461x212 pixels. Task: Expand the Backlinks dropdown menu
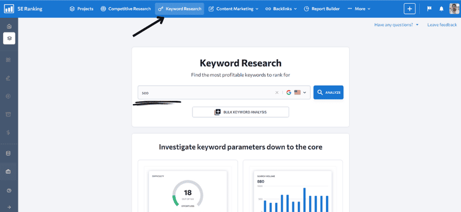click(x=281, y=9)
